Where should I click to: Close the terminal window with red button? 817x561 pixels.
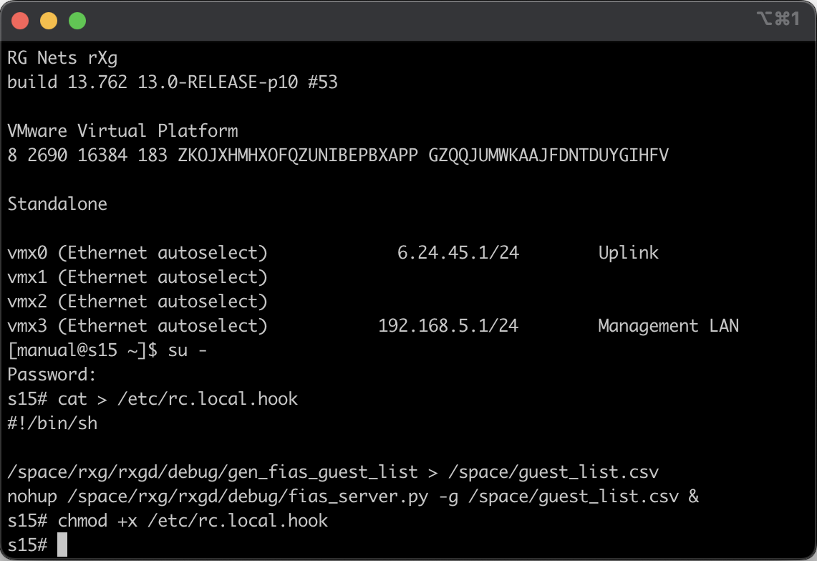point(20,21)
